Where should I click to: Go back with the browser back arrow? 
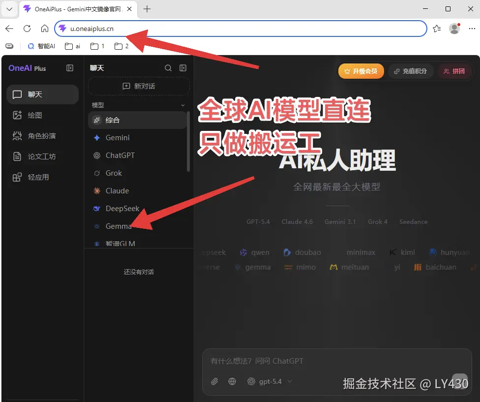(9, 29)
